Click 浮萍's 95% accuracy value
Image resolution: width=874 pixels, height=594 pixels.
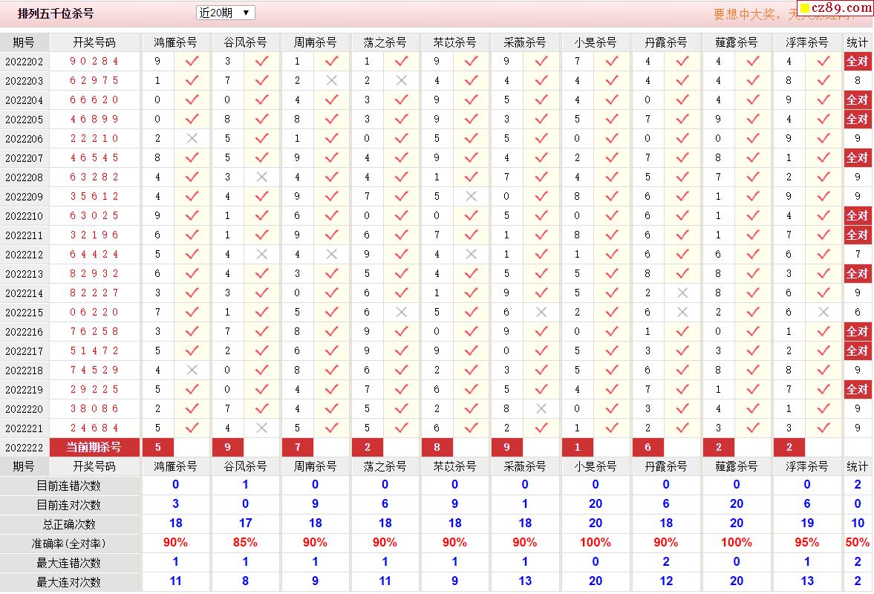click(x=806, y=542)
